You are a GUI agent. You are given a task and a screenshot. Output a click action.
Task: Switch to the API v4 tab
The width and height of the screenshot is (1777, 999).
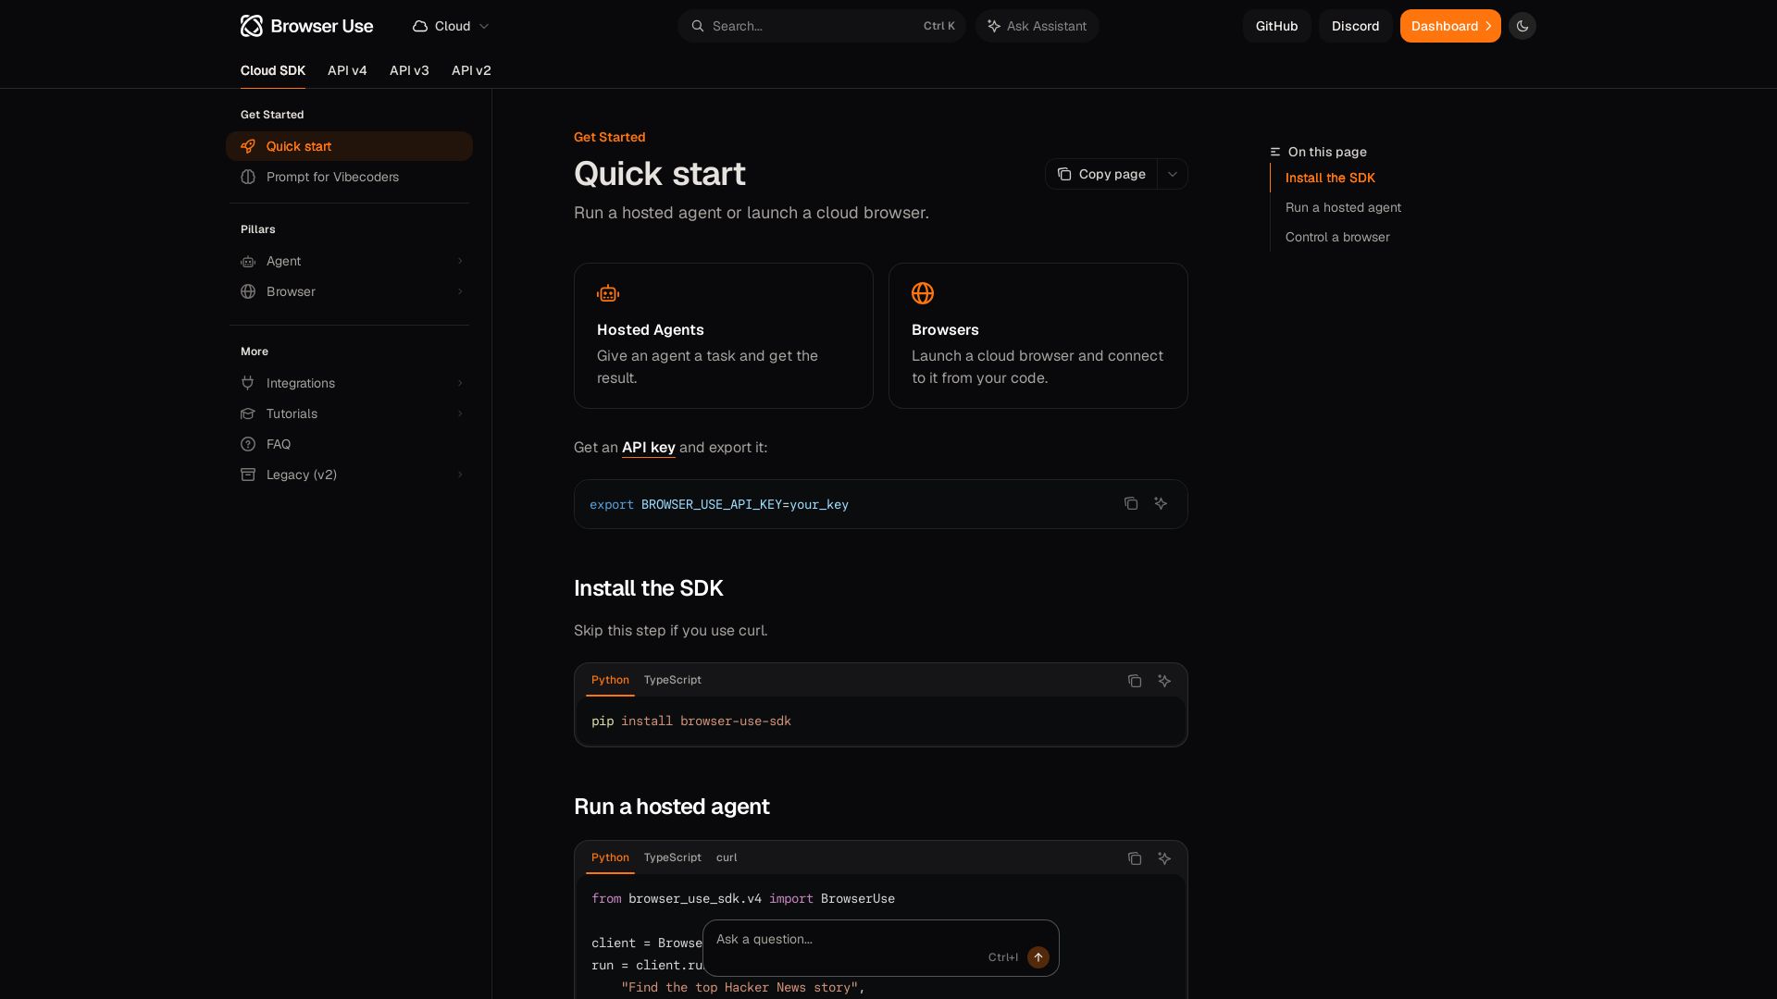(x=347, y=70)
